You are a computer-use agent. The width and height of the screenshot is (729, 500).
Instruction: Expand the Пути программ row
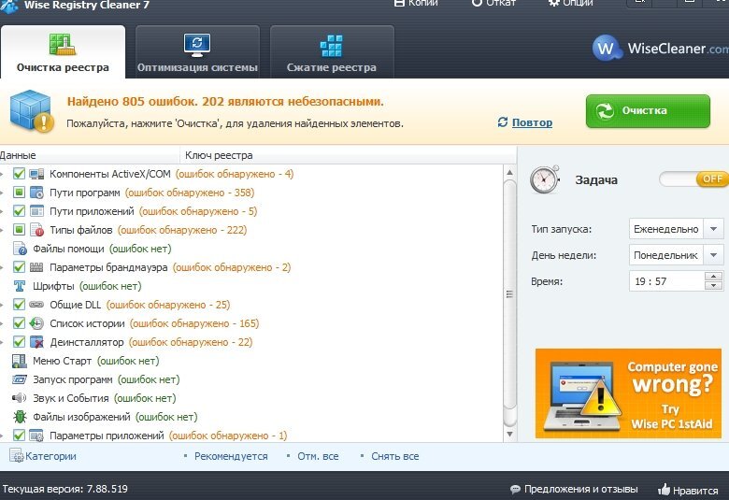pyautogui.click(x=2, y=193)
